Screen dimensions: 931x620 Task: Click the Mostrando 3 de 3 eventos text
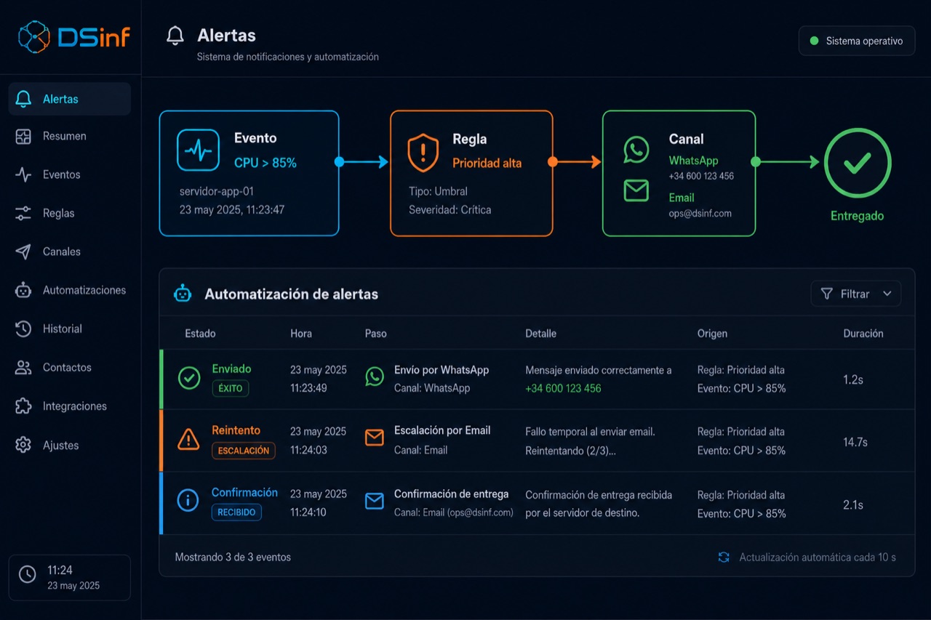233,557
